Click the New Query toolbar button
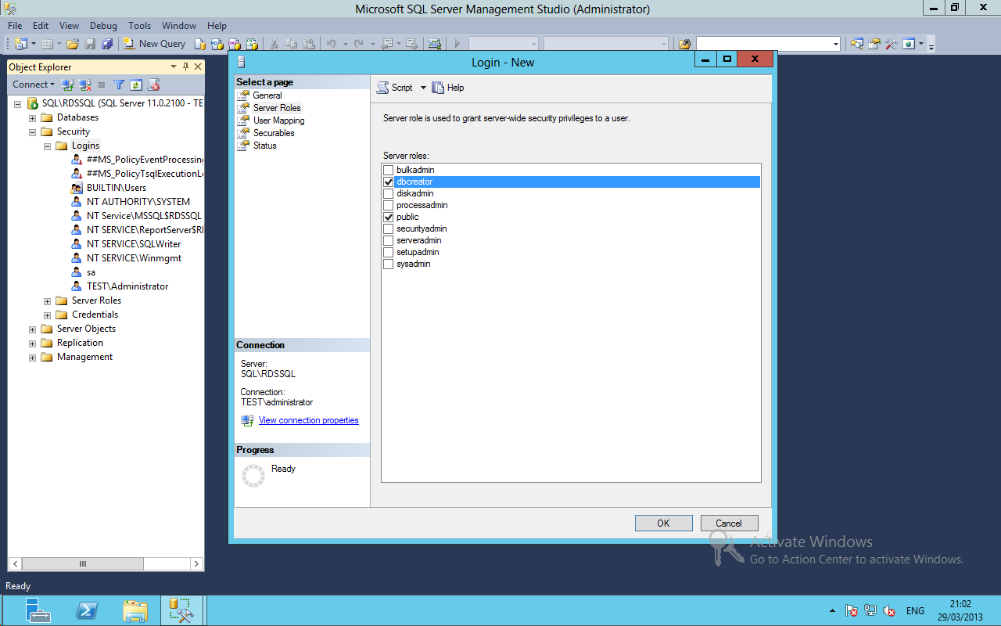 click(x=155, y=44)
